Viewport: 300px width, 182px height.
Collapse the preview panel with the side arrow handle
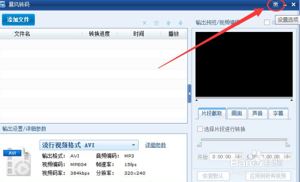tap(189, 94)
